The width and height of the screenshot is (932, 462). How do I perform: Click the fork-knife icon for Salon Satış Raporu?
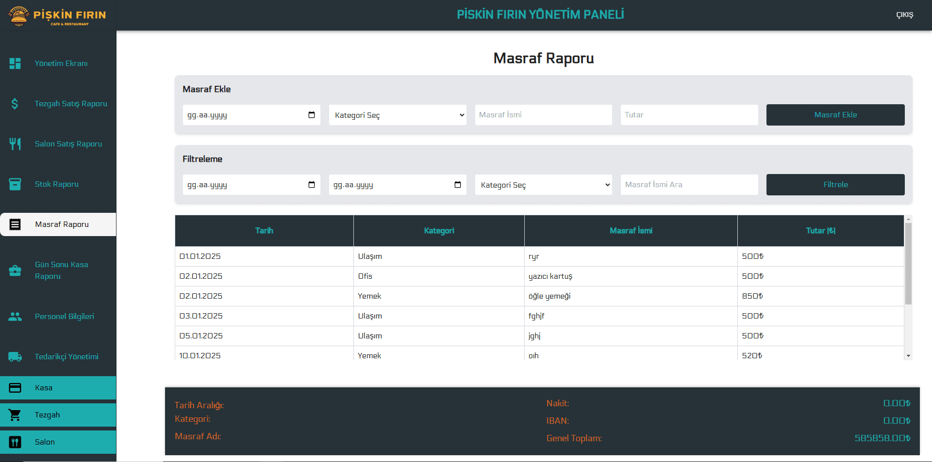[15, 144]
